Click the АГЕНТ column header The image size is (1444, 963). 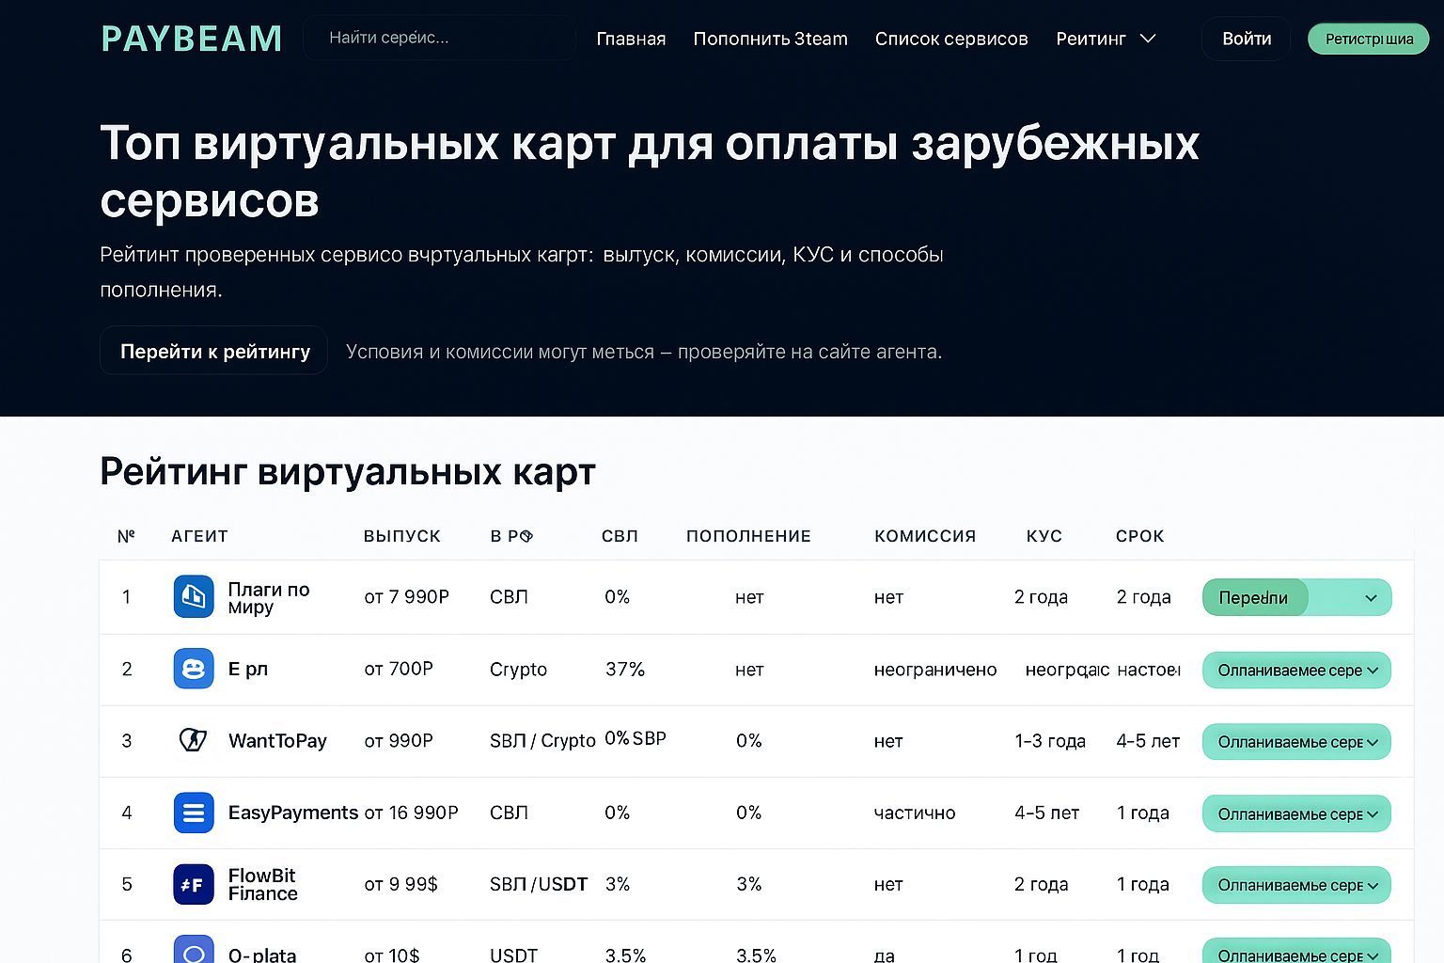pyautogui.click(x=199, y=536)
